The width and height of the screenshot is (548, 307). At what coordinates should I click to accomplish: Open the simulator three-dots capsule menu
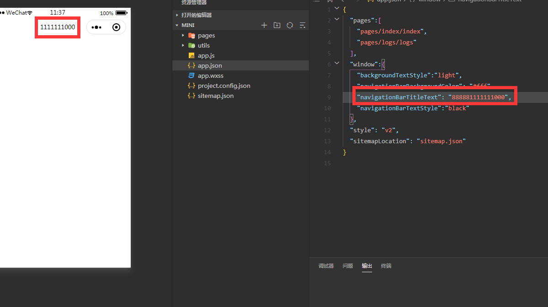pyautogui.click(x=96, y=27)
